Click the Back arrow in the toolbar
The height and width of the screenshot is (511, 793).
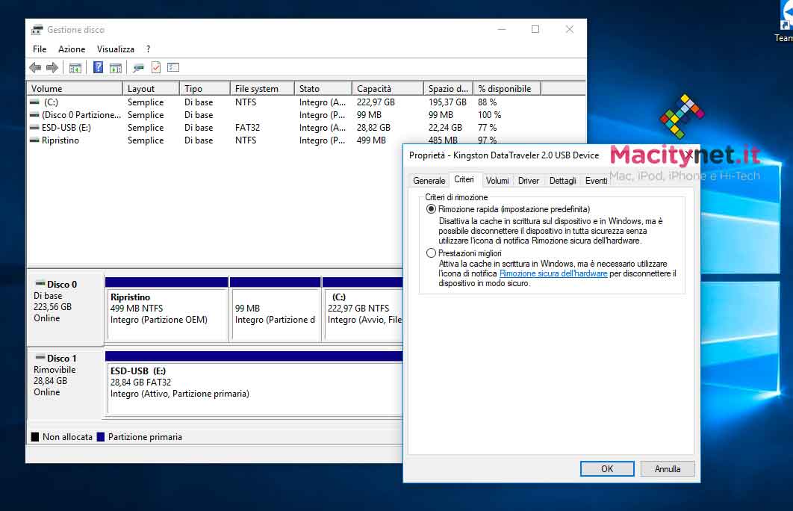point(35,68)
